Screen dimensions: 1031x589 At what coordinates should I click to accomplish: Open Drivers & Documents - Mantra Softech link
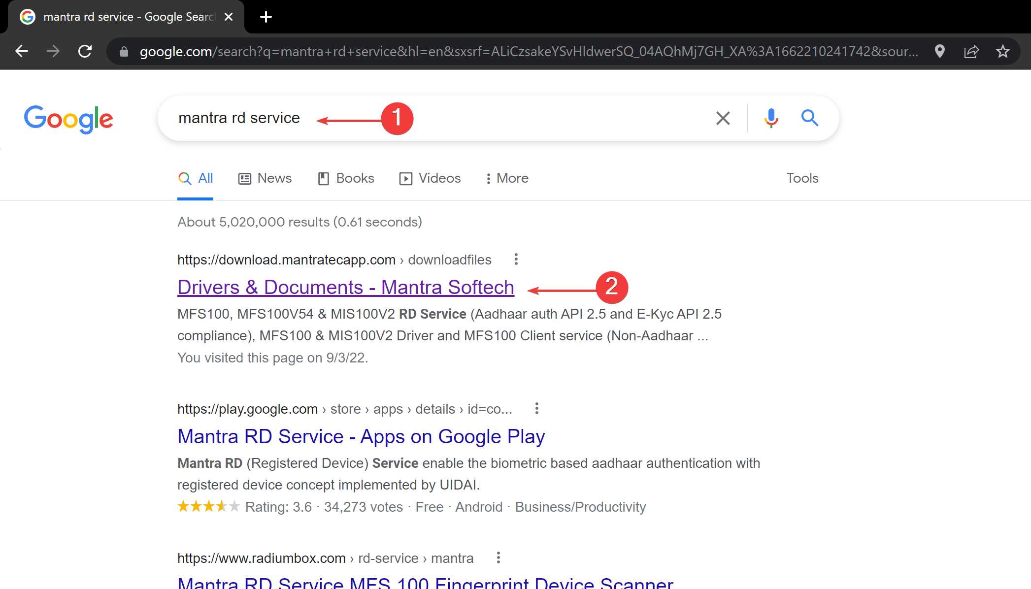point(346,288)
